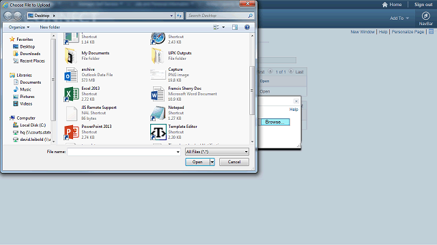This screenshot has width=437, height=245.
Task: Click the navigation pane scrollbar thumb
Action: click(x=53, y=80)
